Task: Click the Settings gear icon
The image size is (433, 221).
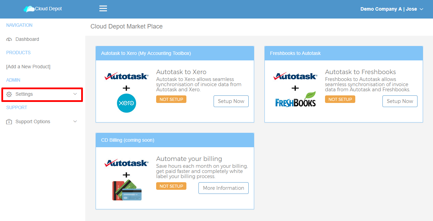Action: pos(9,94)
